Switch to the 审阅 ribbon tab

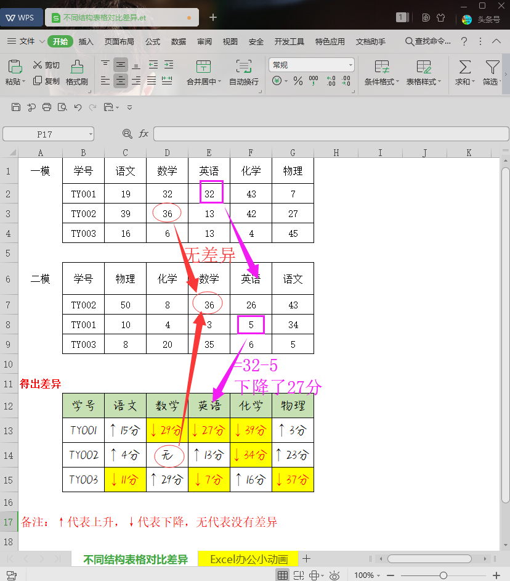pyautogui.click(x=204, y=41)
